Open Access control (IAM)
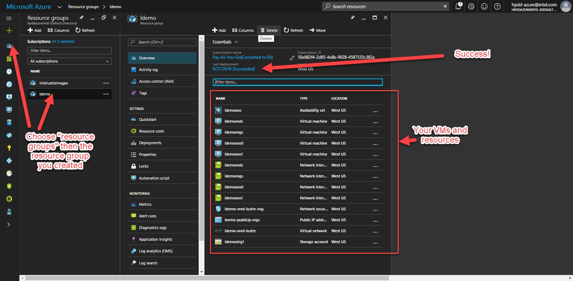The width and height of the screenshot is (573, 281). point(162,81)
